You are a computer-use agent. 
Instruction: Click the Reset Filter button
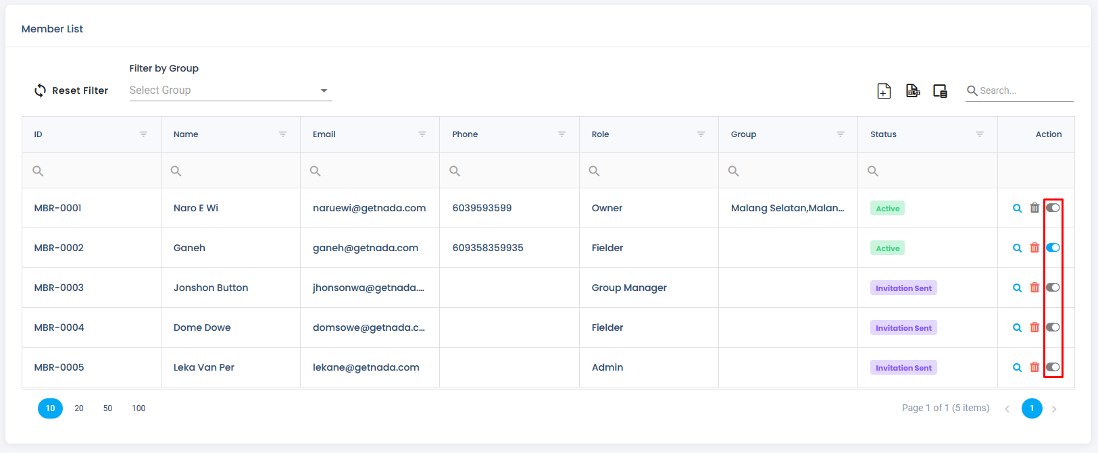pos(71,90)
